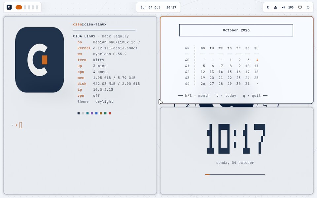Click the 'fr' weekday header
This screenshot has height=198, width=317.
tap(238, 48)
